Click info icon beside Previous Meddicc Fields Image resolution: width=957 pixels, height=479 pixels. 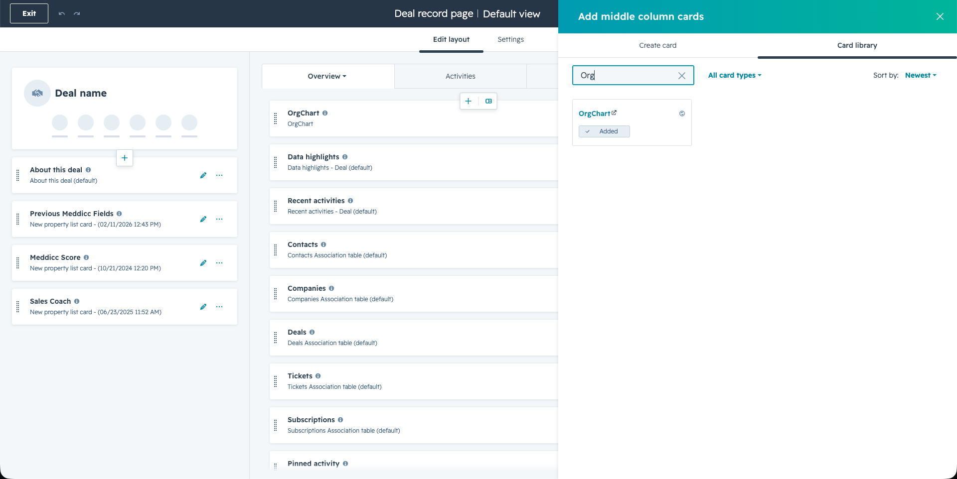[119, 214]
